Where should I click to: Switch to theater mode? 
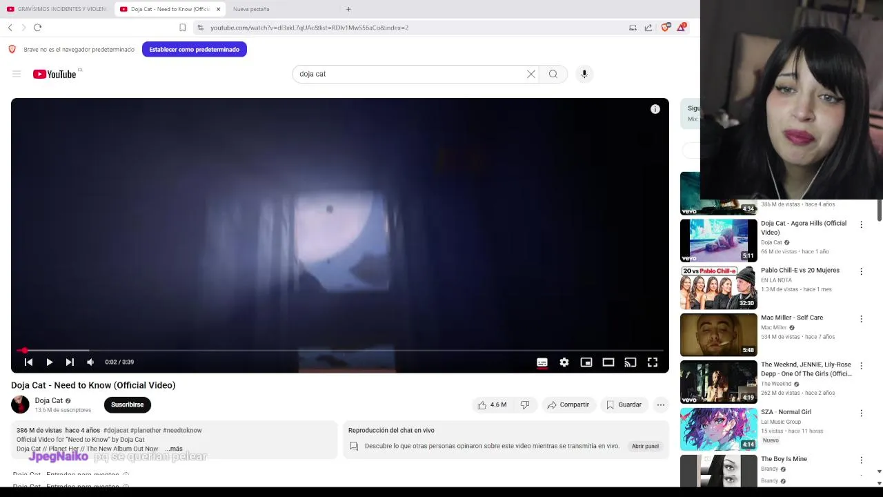pos(608,362)
